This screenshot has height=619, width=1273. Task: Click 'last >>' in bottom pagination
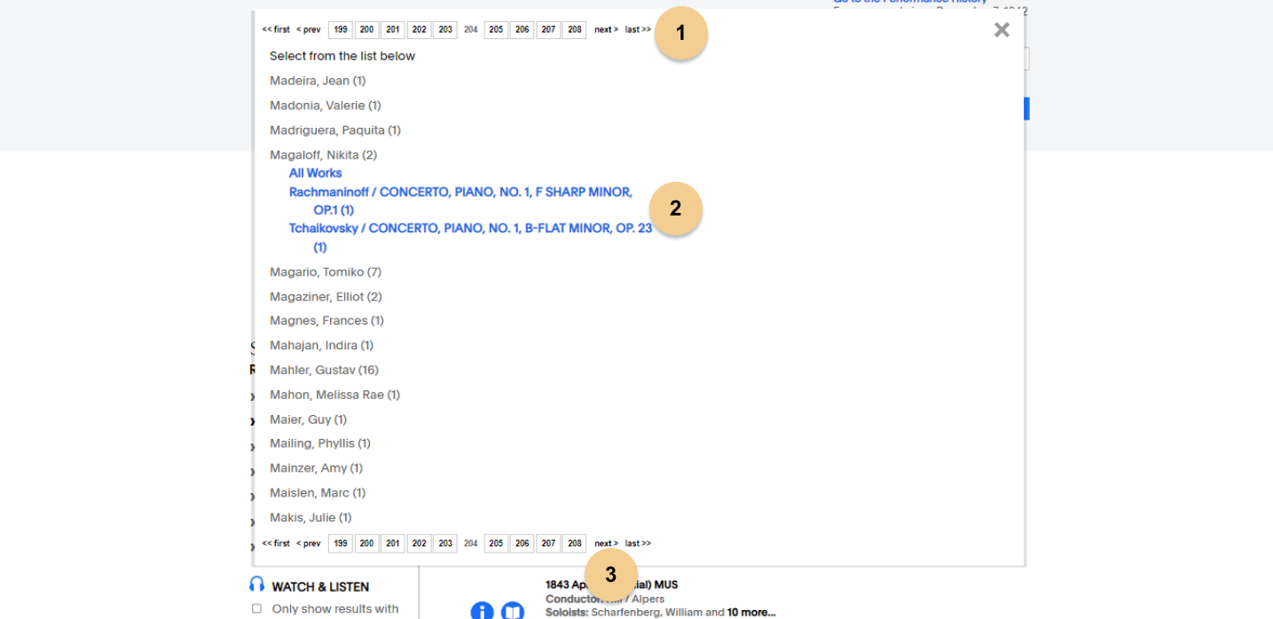click(x=638, y=544)
